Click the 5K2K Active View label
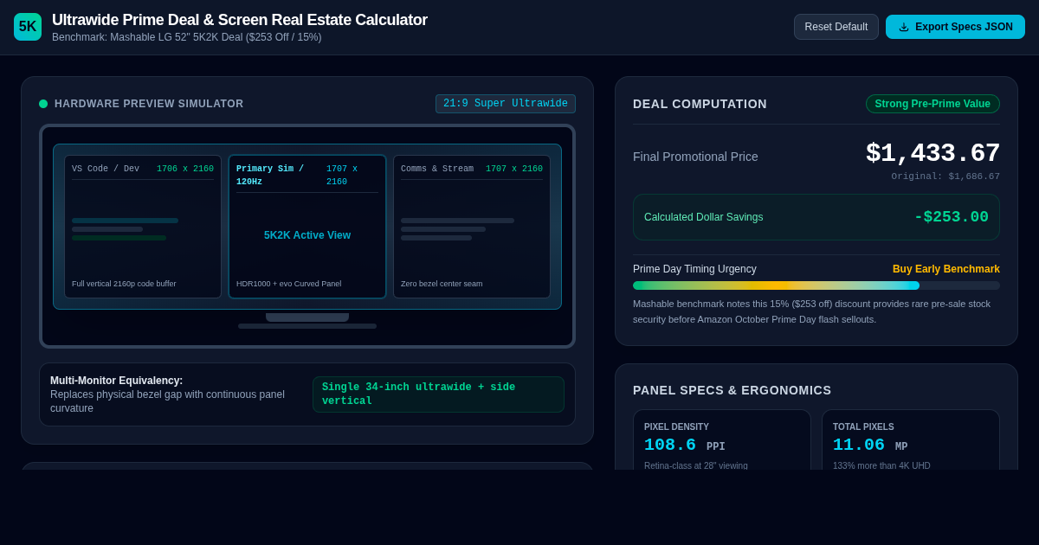1039x545 pixels. tap(307, 235)
